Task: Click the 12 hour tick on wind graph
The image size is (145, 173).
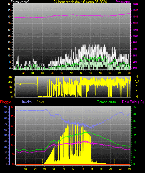Action: coord(71,73)
